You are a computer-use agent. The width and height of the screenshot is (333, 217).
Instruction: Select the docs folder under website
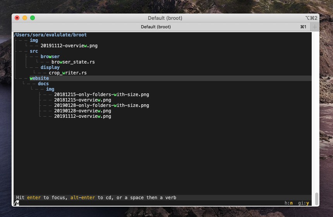pyautogui.click(x=43, y=84)
